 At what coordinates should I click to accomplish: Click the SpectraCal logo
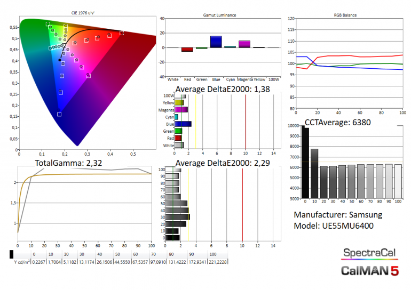pyautogui.click(x=369, y=253)
